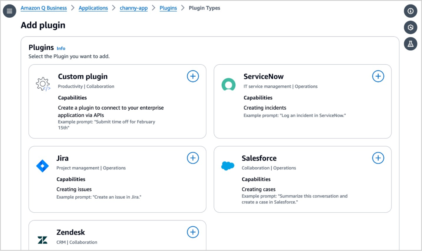Open the Info link beside Plugins heading
The height and width of the screenshot is (251, 422).
(61, 48)
